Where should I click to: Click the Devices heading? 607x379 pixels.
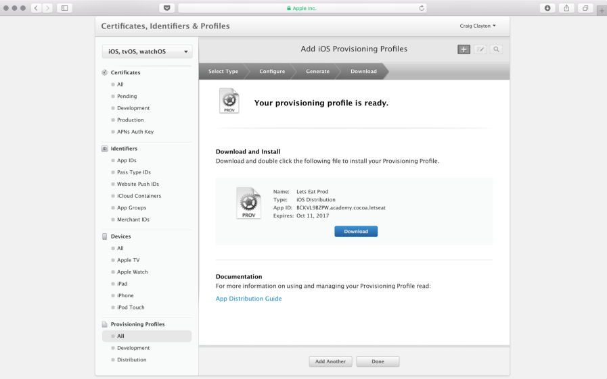click(120, 236)
